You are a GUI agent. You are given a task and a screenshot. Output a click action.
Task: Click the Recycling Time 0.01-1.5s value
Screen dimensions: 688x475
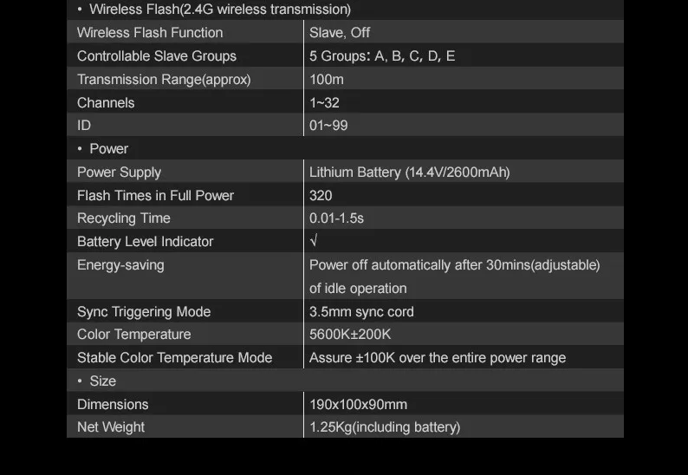[336, 218]
